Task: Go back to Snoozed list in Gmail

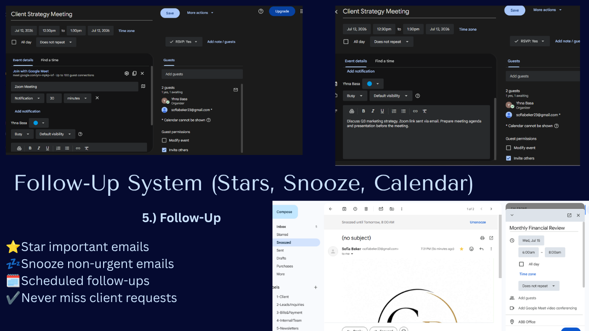Action: click(x=330, y=209)
